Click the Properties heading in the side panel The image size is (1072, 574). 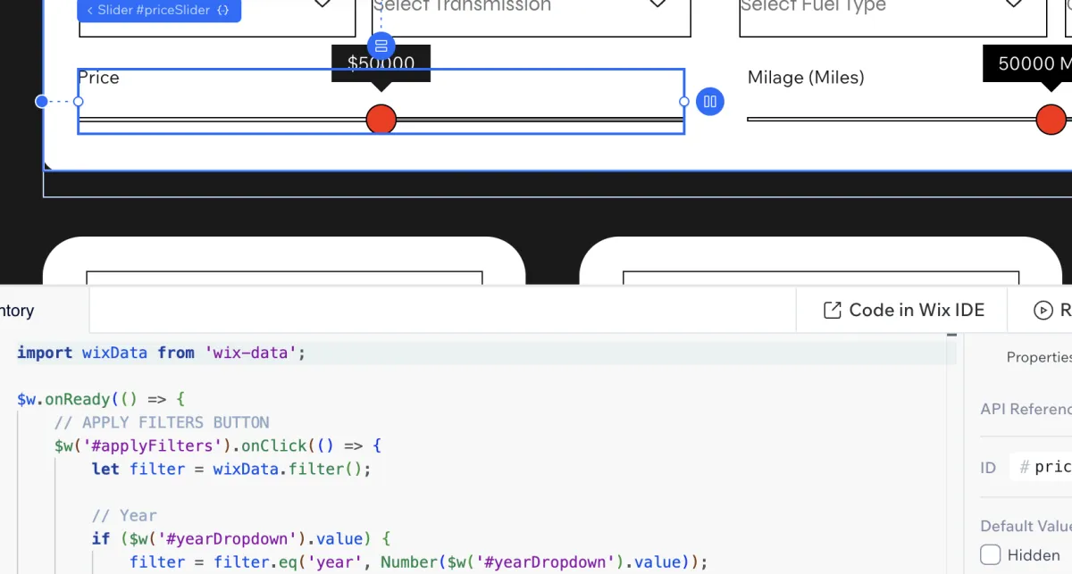pyautogui.click(x=1039, y=357)
